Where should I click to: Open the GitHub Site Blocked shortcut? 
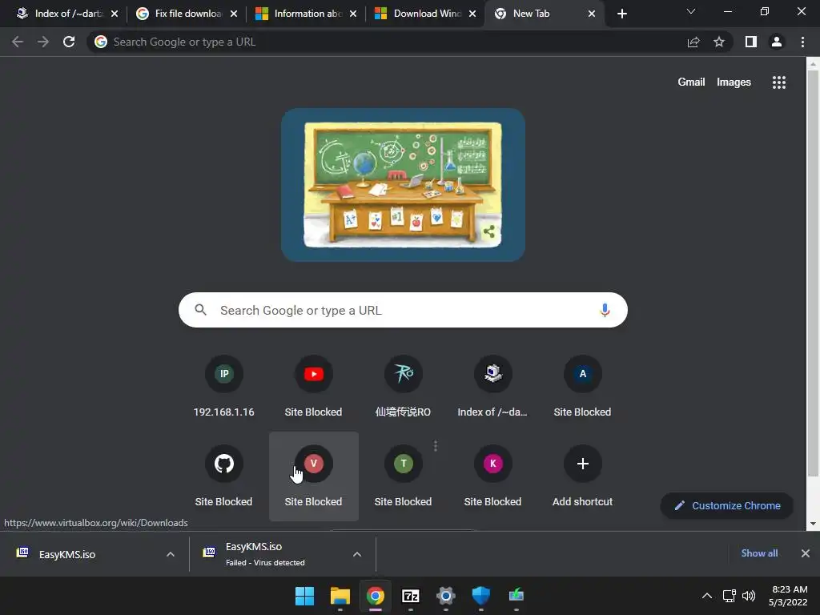[x=224, y=476]
